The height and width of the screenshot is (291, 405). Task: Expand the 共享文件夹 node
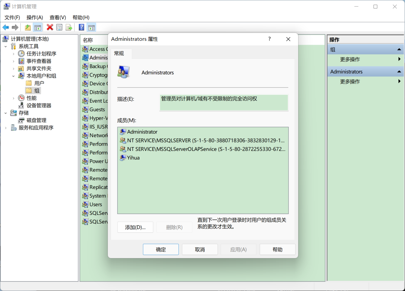(x=13, y=68)
